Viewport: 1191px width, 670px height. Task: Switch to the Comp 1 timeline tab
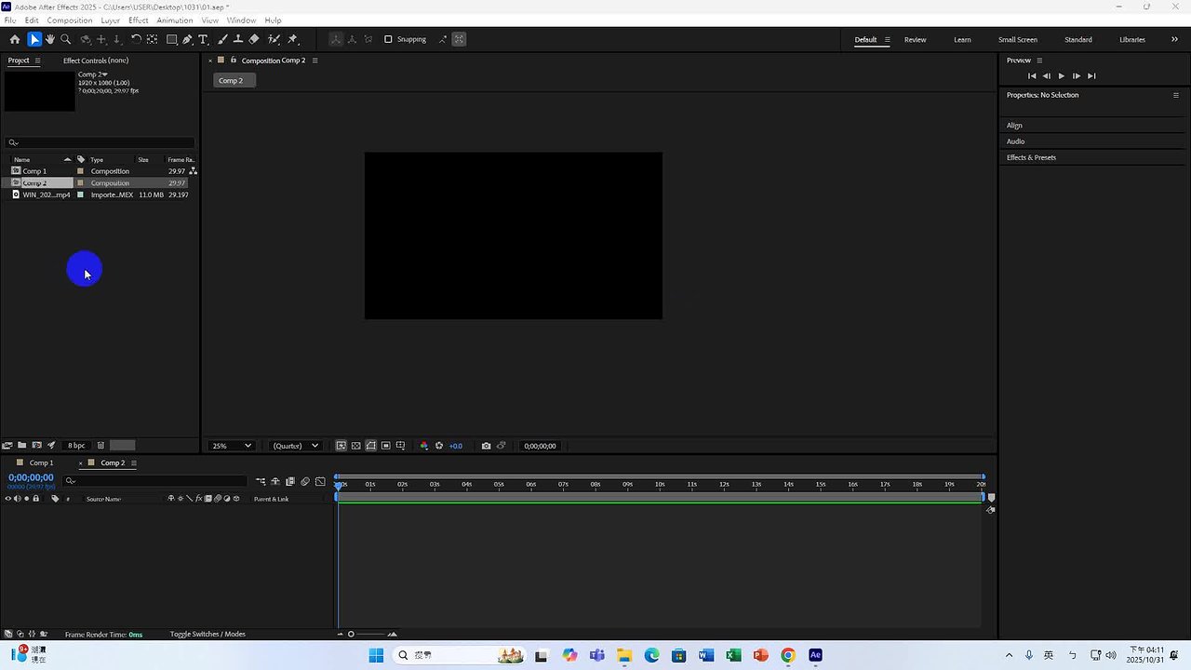pyautogui.click(x=41, y=462)
